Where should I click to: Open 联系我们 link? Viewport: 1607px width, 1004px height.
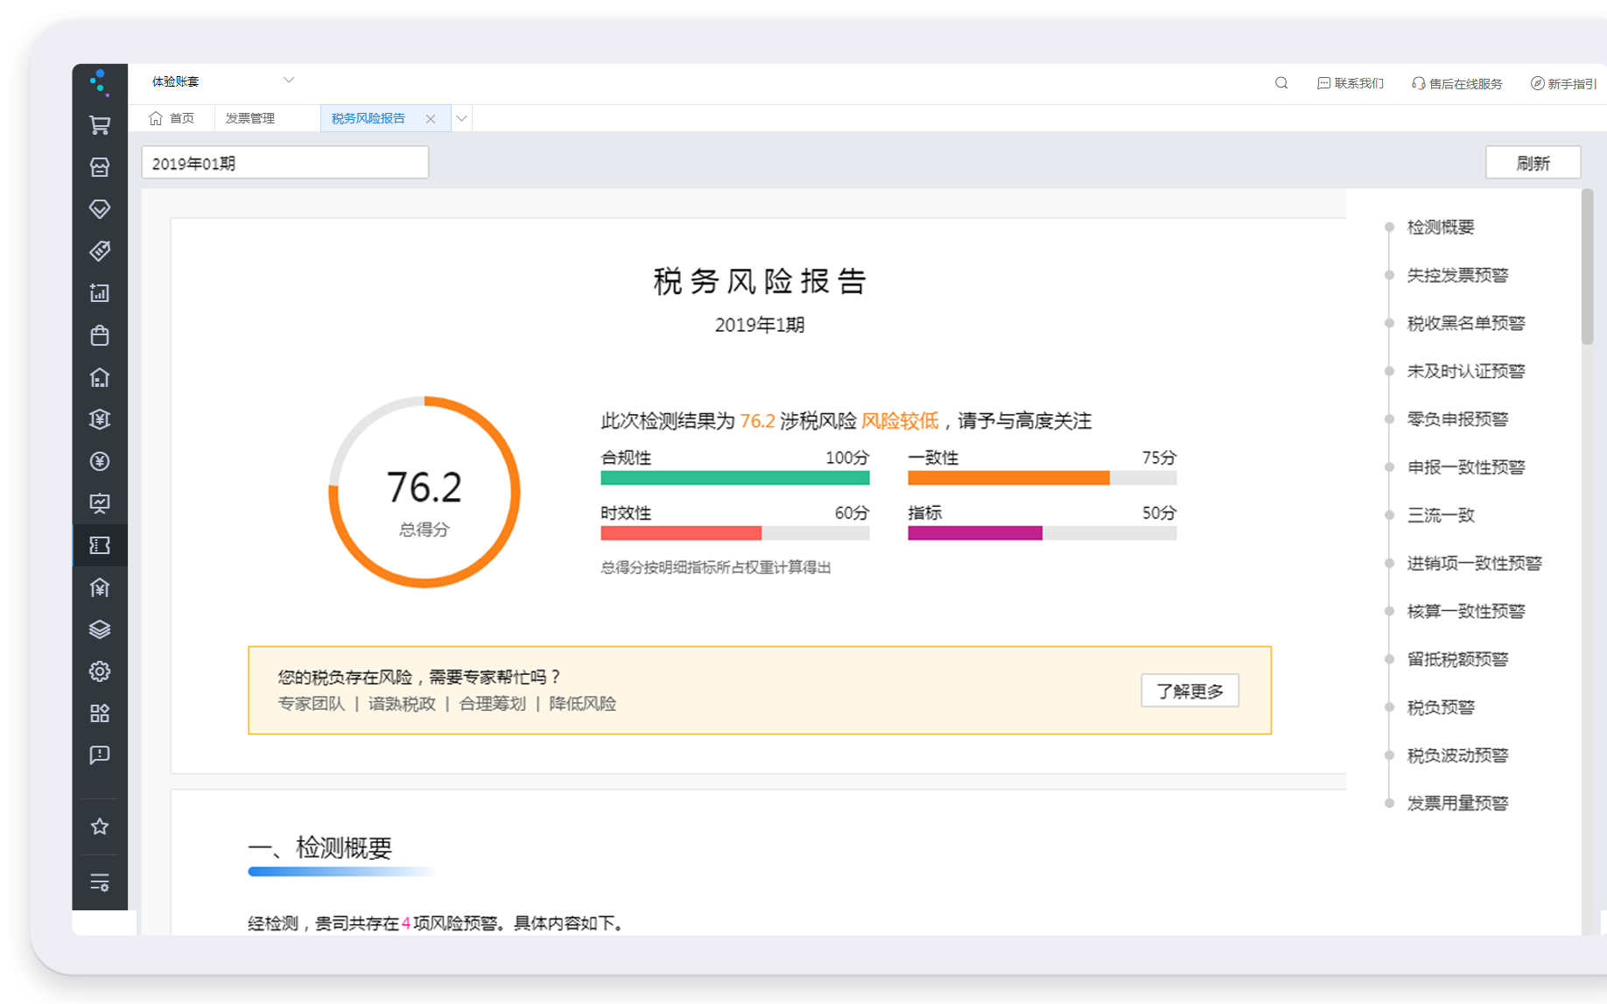[x=1351, y=83]
